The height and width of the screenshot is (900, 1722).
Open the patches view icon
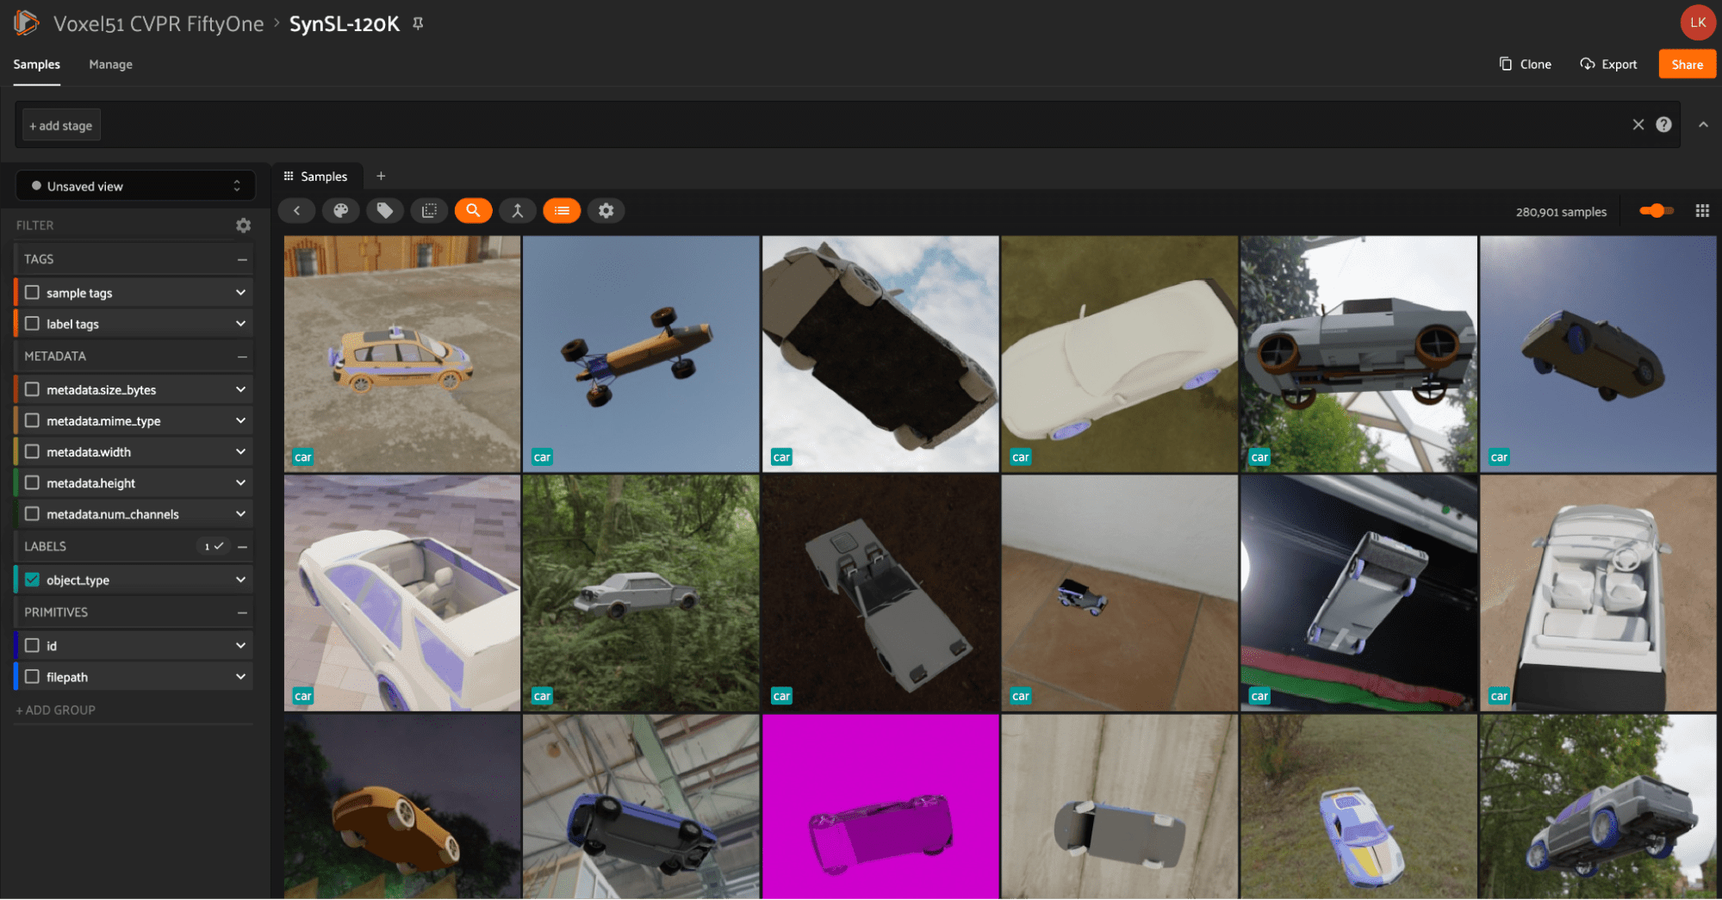point(429,210)
